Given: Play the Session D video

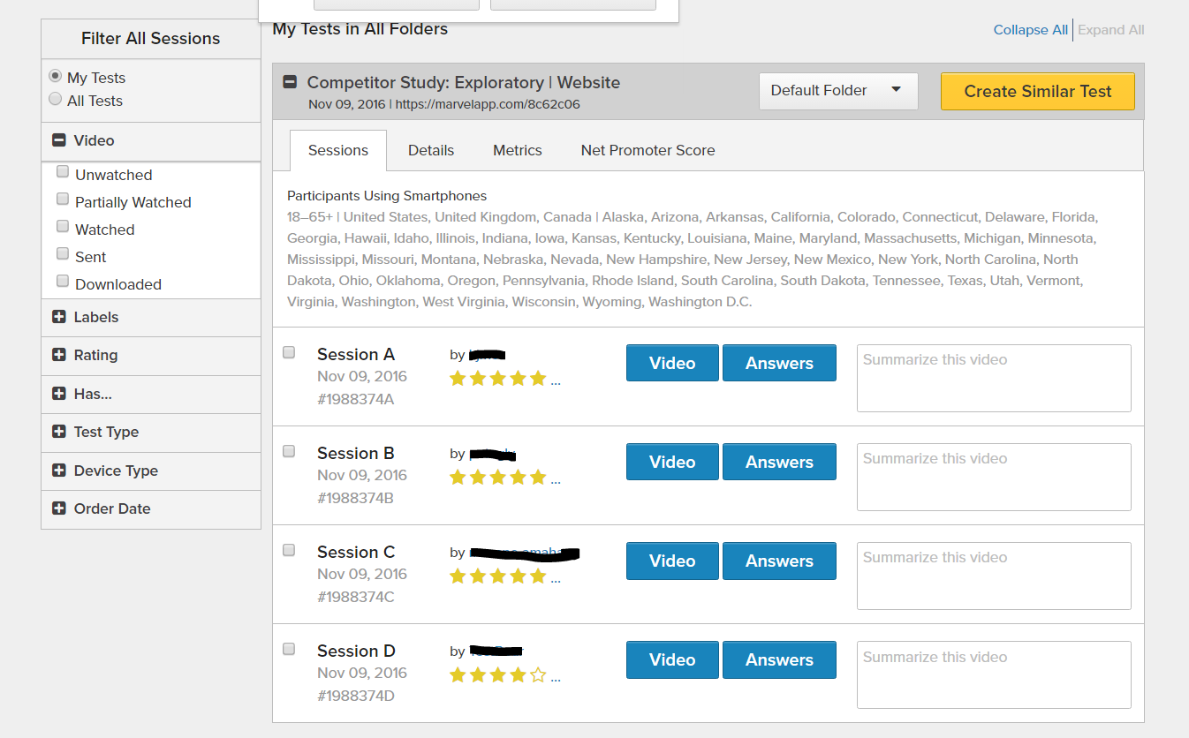Looking at the screenshot, I should [x=672, y=659].
